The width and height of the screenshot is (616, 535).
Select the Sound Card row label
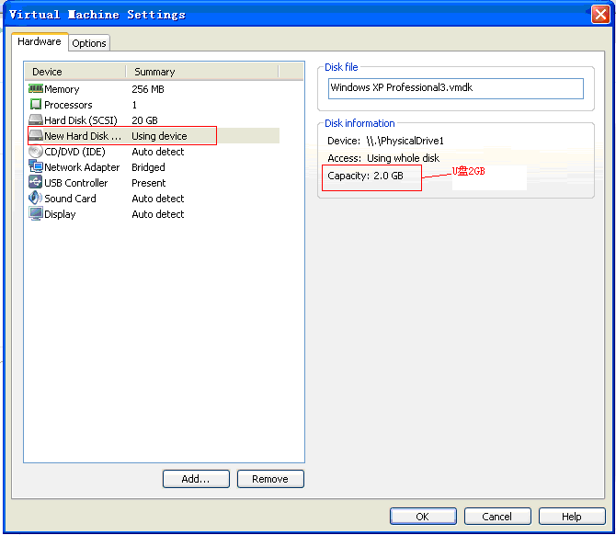pos(70,199)
